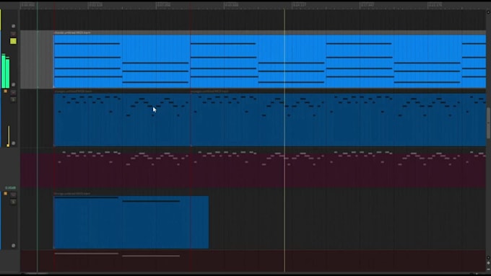Solo the bottom track with its S button
This screenshot has height=276, width=491.
click(x=13, y=202)
